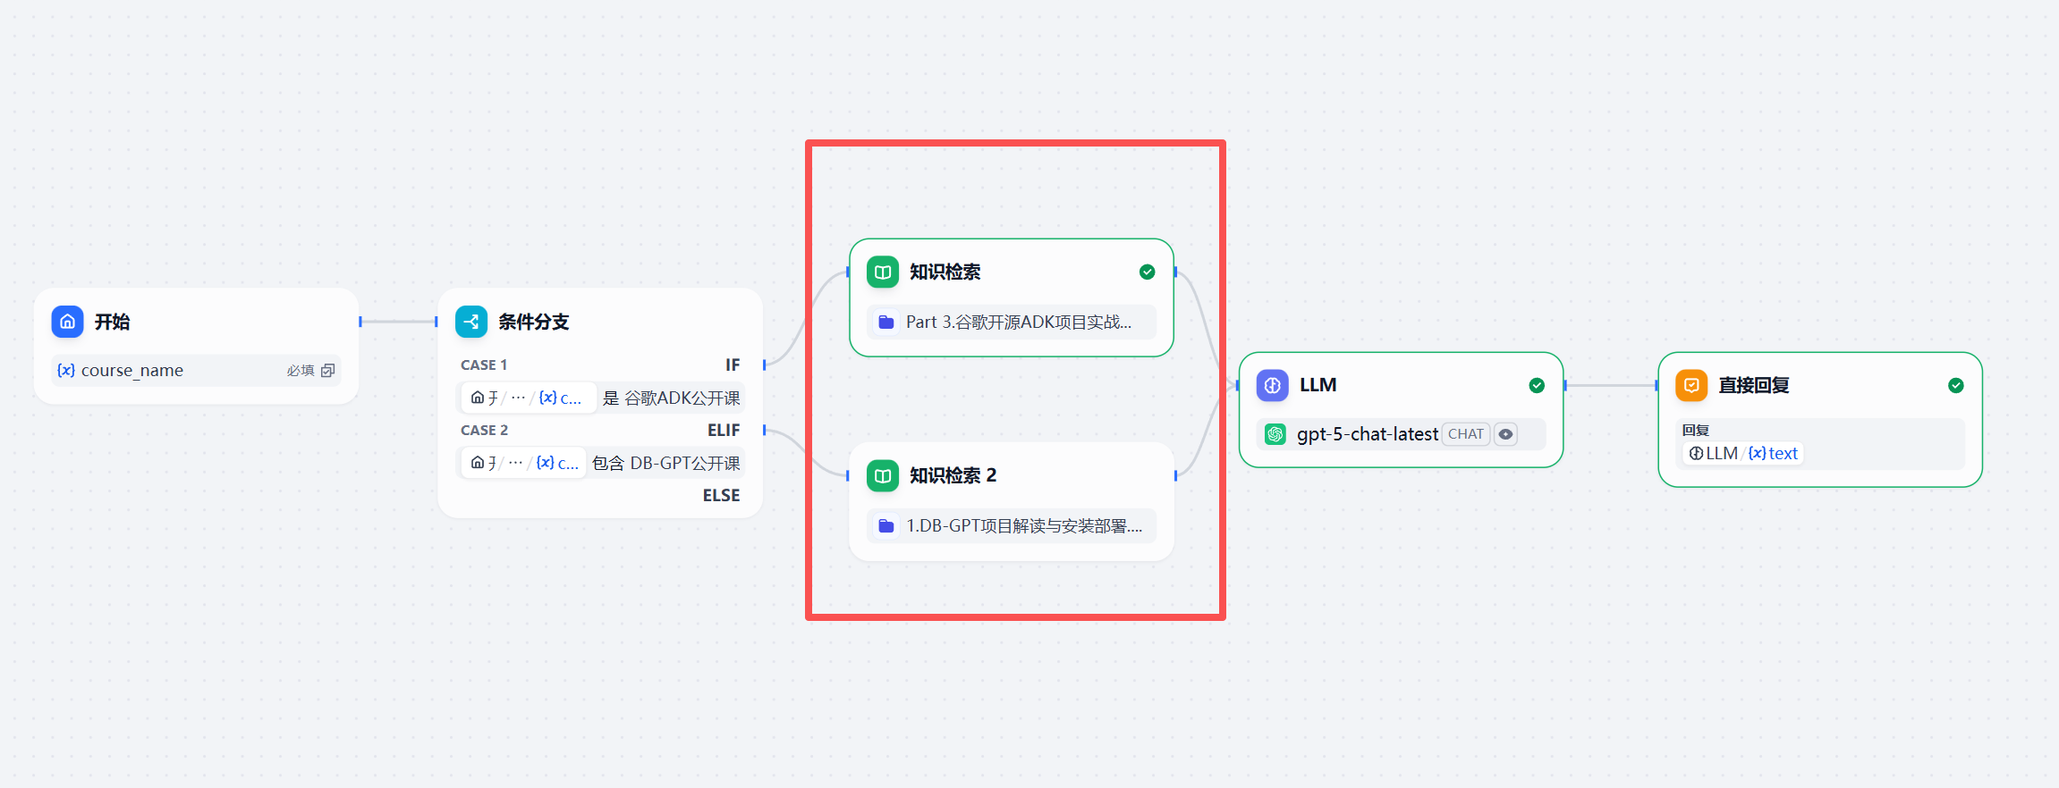Image resolution: width=2059 pixels, height=788 pixels.
Task: Click the green knowledge retrieval icon
Action: 883,272
